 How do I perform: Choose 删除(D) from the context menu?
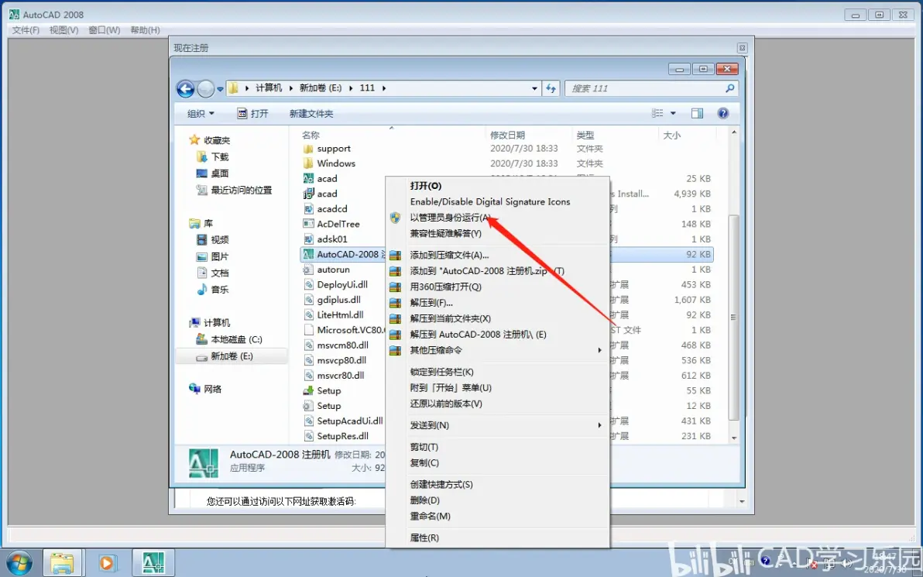(x=425, y=500)
